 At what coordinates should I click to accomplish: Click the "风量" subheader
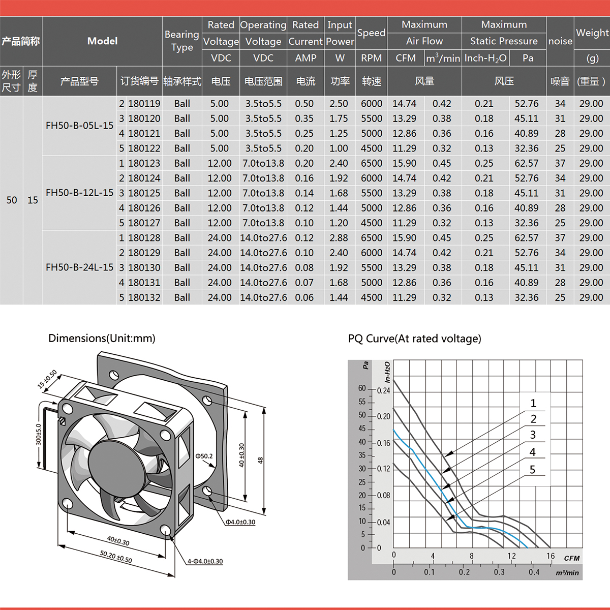click(424, 81)
